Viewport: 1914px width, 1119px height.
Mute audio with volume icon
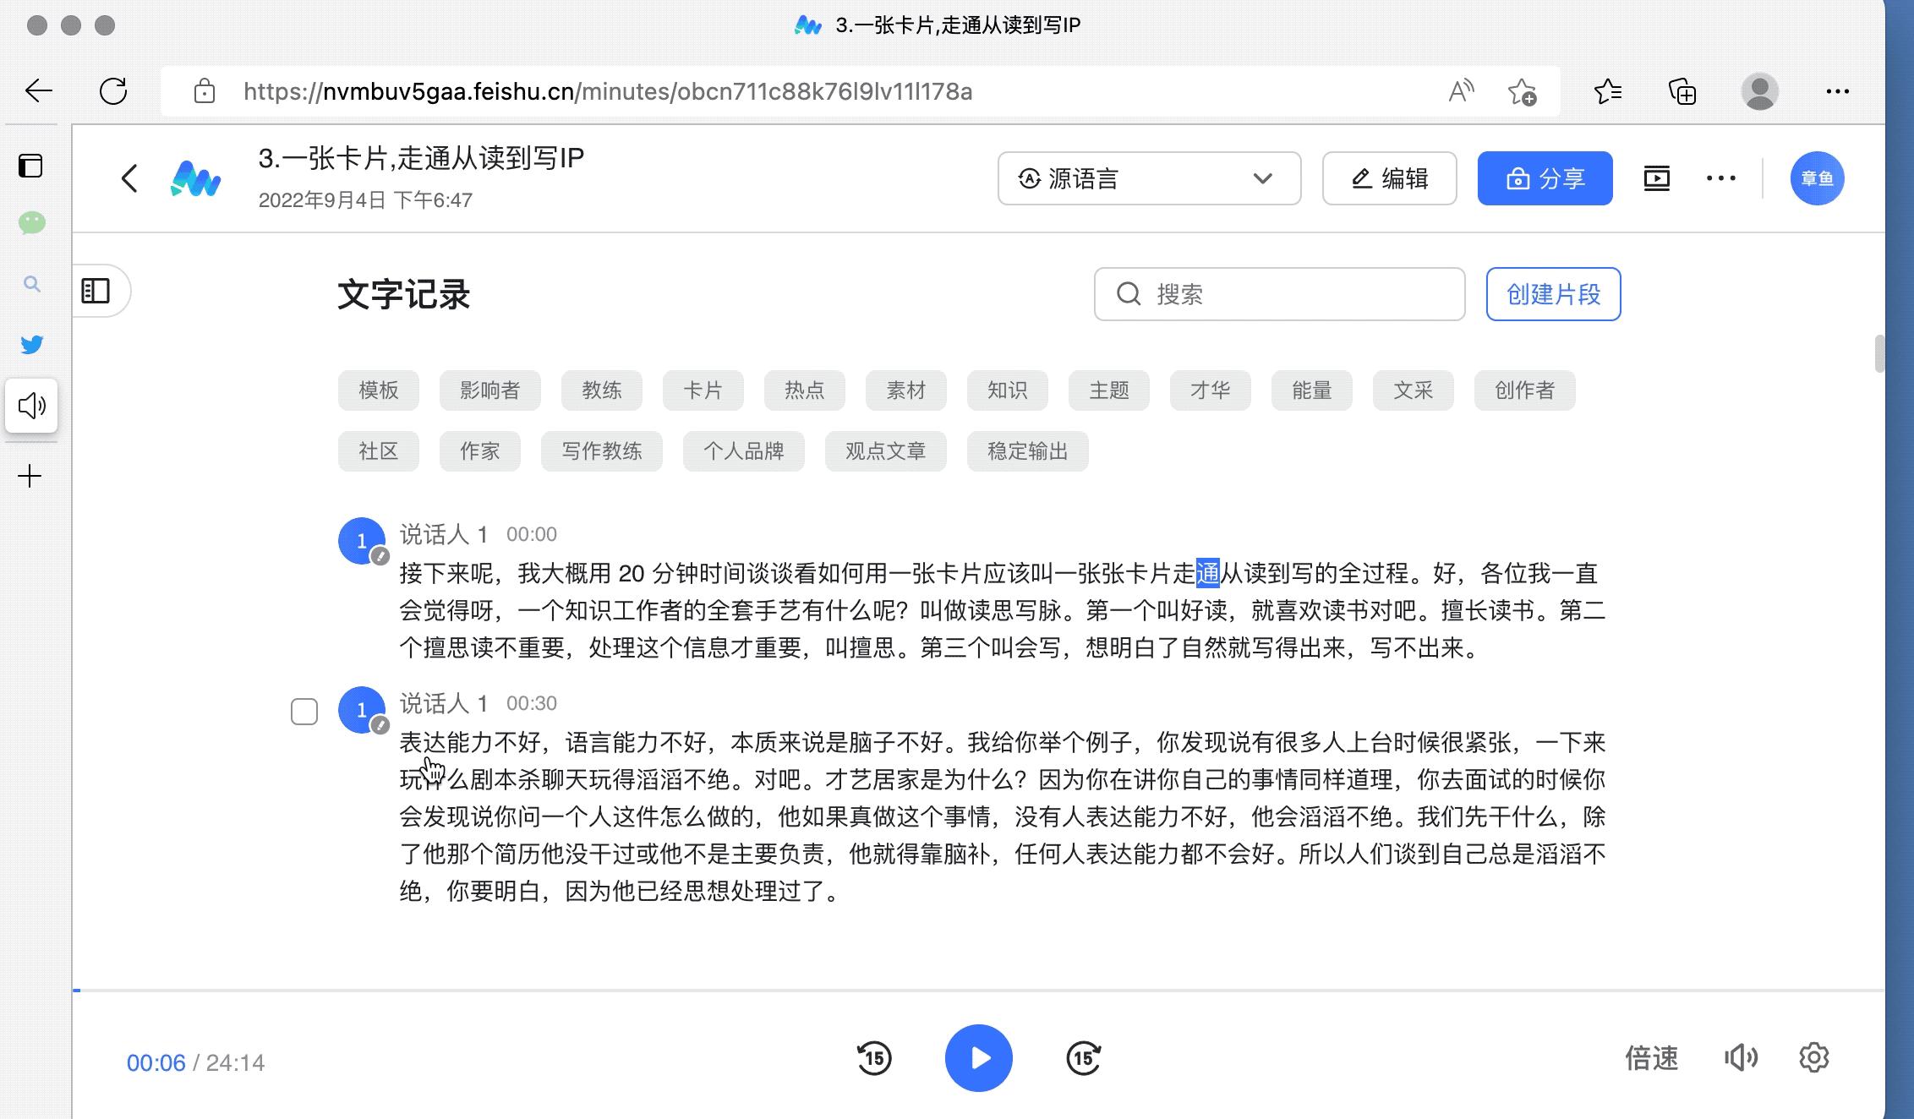(x=1741, y=1057)
